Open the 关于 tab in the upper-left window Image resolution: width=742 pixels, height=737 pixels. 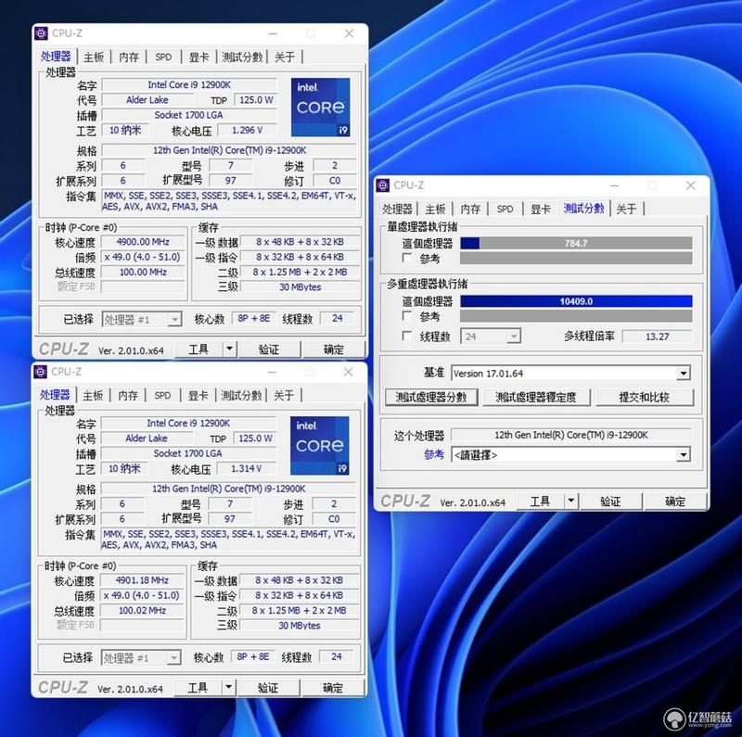(x=285, y=57)
